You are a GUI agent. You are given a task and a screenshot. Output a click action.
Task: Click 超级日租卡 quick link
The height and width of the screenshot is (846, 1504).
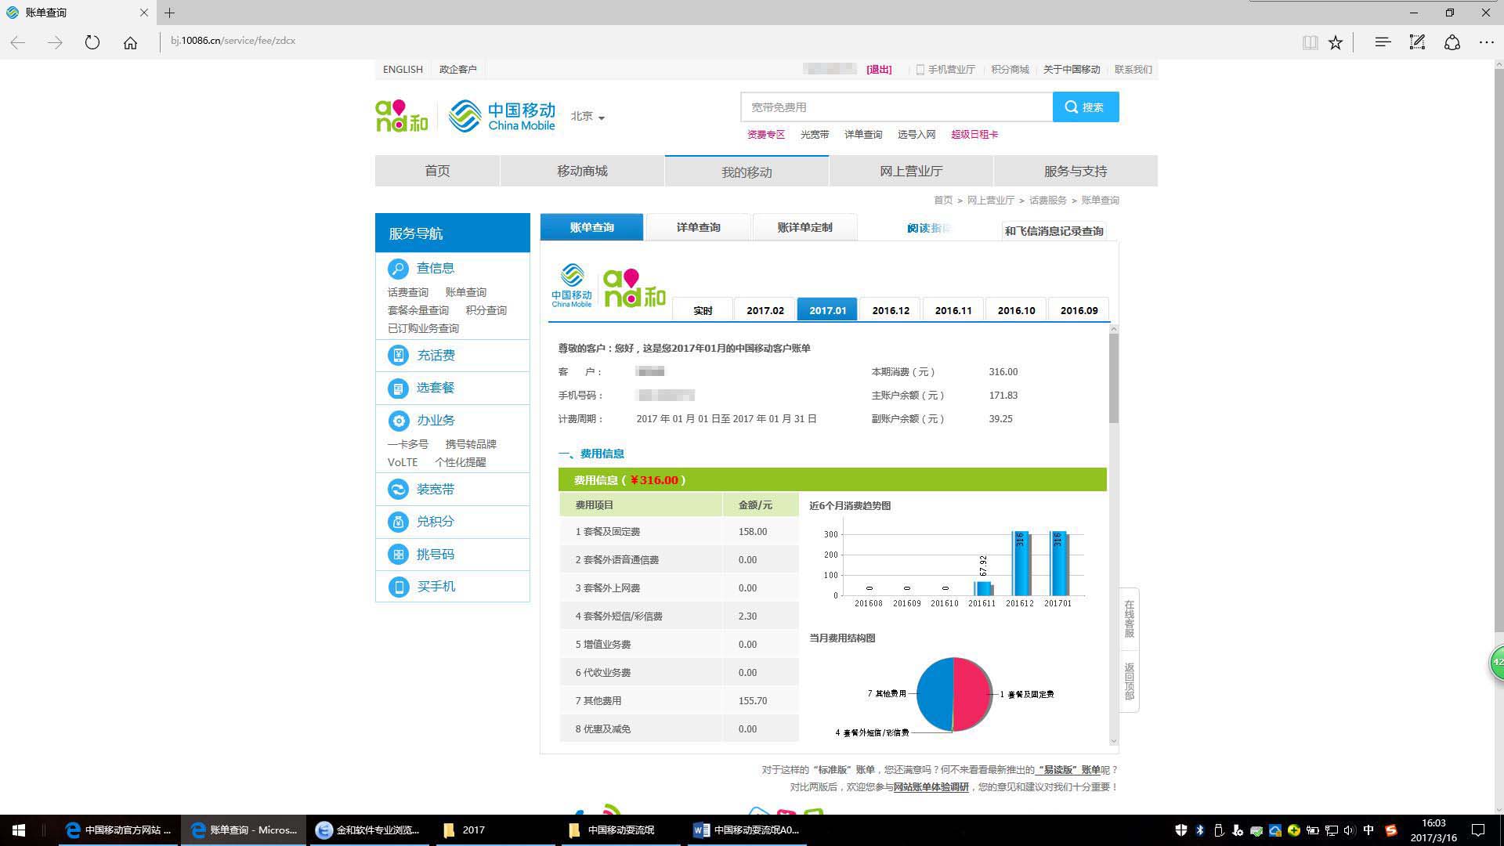point(974,135)
